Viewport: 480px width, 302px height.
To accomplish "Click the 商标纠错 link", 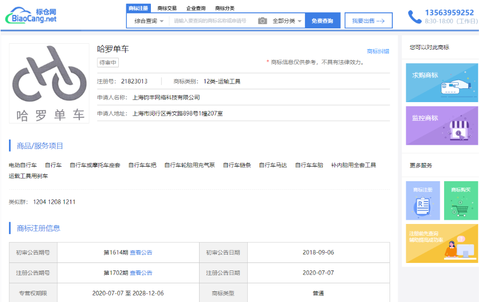I will point(378,51).
